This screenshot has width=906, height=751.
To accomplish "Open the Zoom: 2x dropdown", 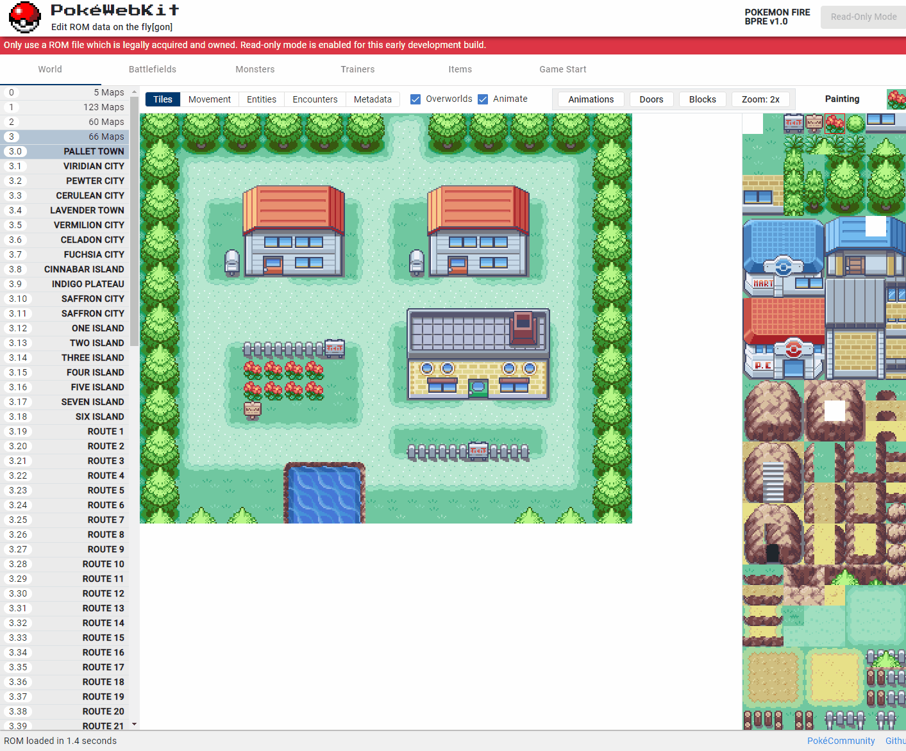I will 760,99.
